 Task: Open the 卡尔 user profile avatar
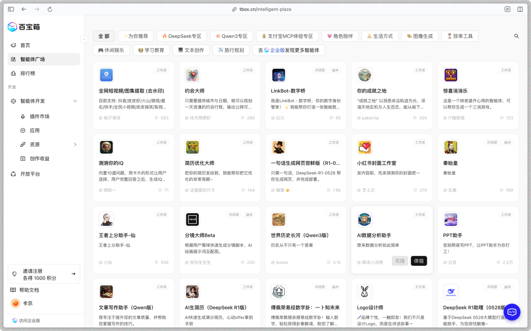click(15, 303)
